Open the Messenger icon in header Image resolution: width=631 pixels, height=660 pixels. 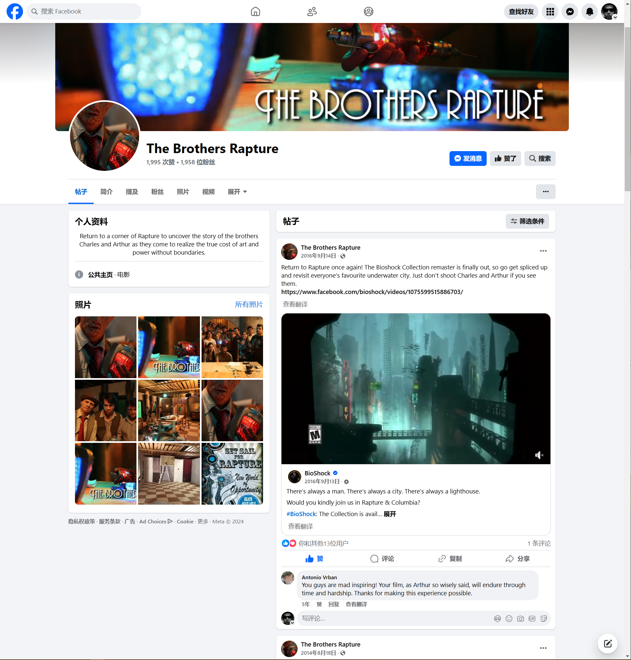[570, 11]
